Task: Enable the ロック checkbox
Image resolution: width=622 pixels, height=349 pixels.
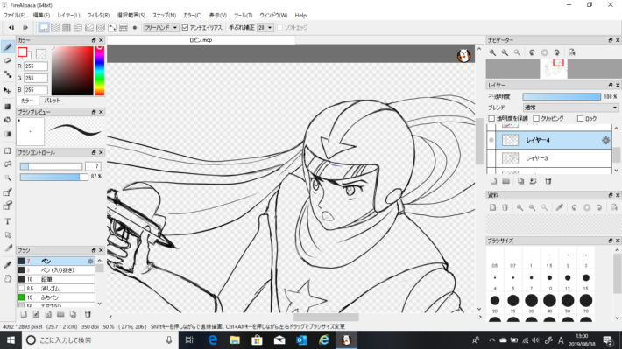Action: pos(580,118)
